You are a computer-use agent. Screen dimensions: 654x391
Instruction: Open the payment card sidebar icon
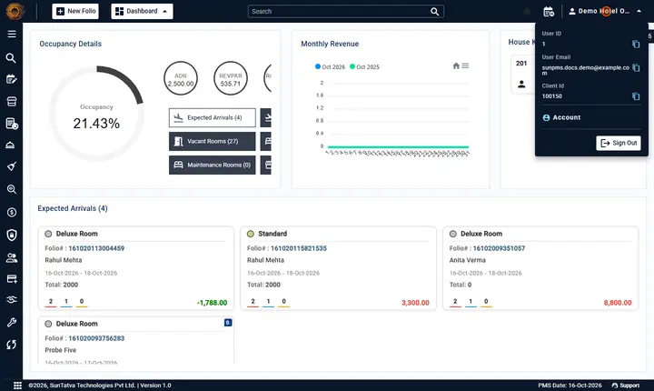12,278
